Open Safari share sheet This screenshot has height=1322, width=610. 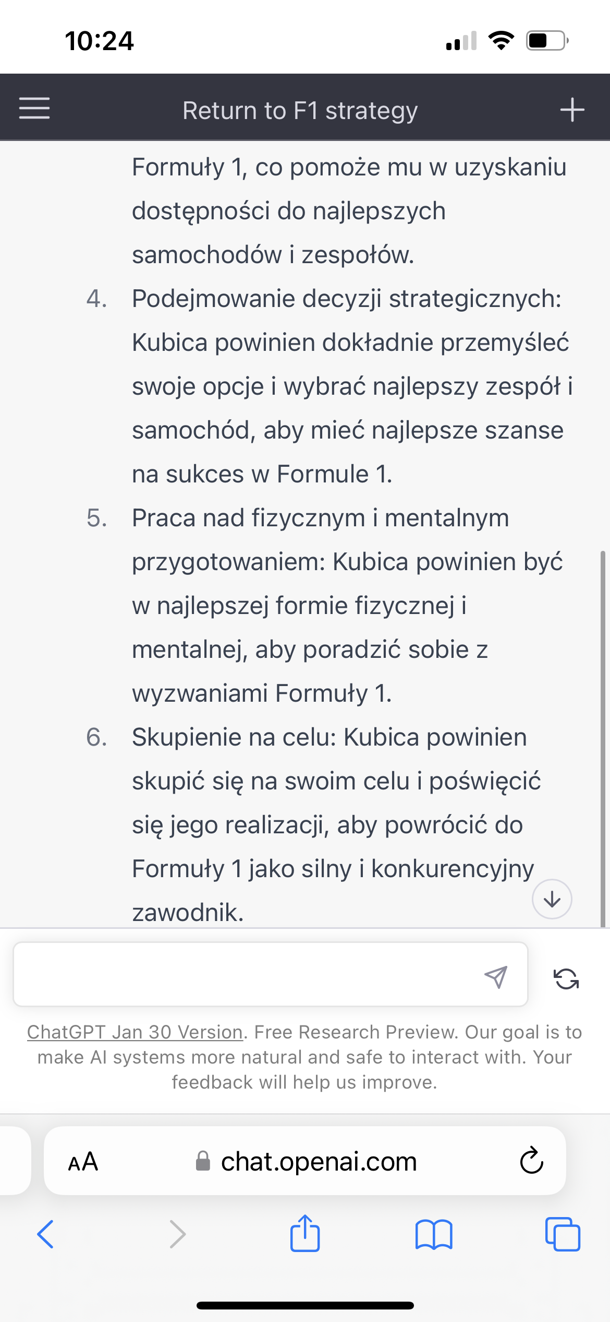point(305,1233)
